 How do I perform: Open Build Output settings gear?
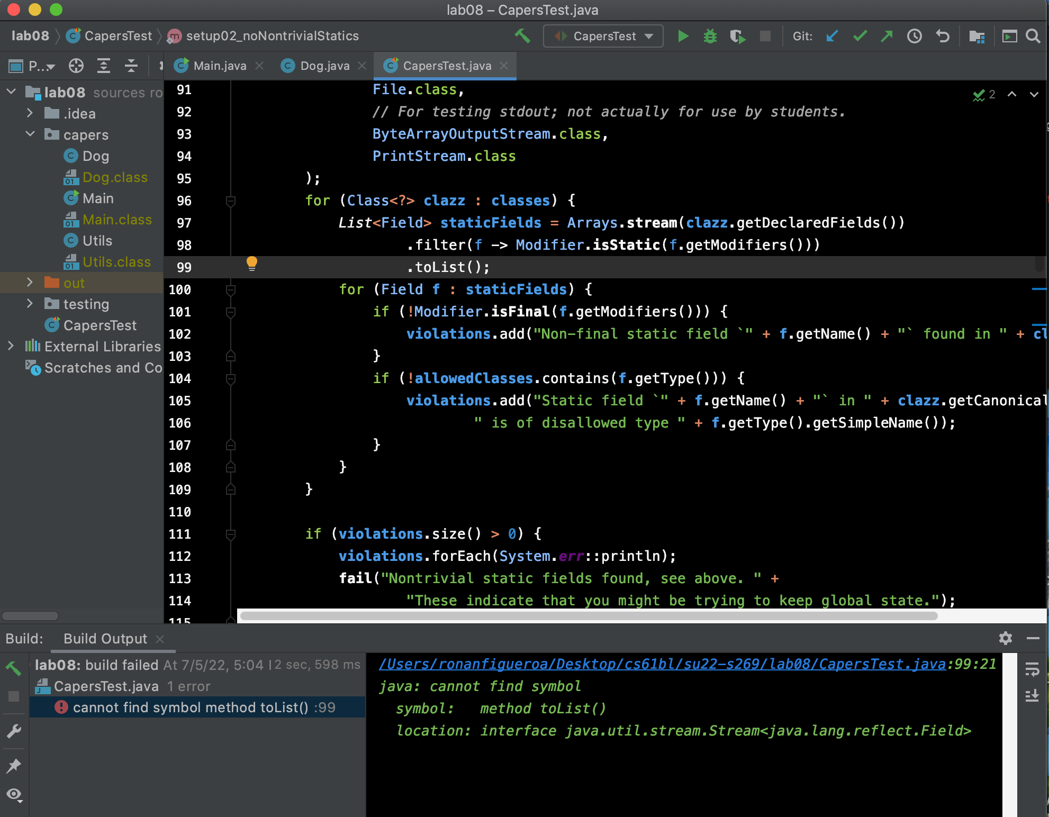pyautogui.click(x=1005, y=638)
